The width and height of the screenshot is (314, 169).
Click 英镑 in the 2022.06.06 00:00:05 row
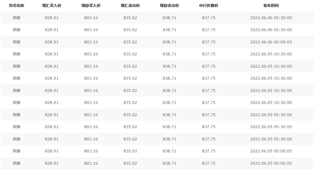point(16,42)
